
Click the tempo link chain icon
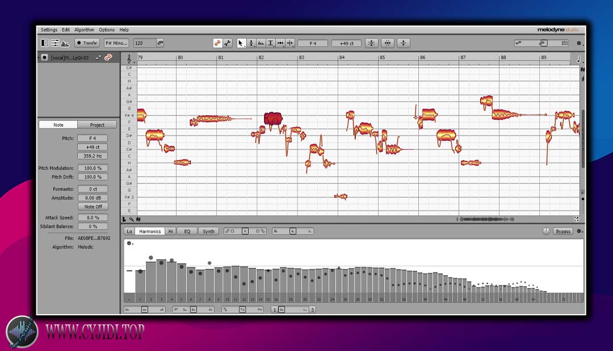pos(160,43)
